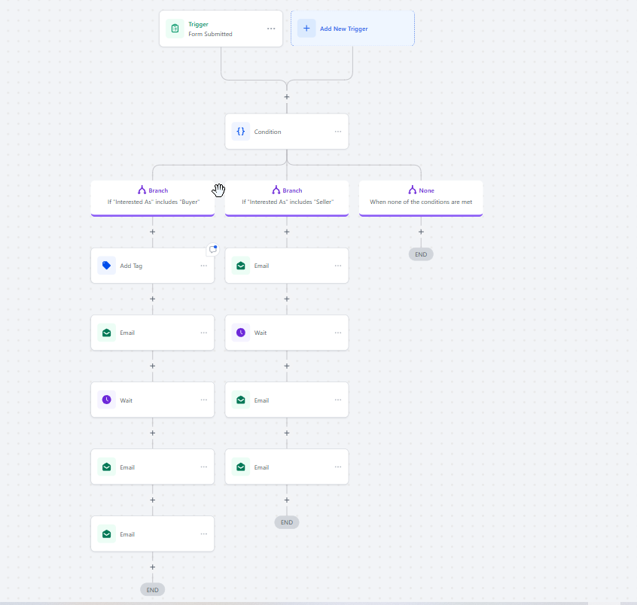Select the fork icon on the None branch card
The width and height of the screenshot is (637, 605).
coord(412,190)
